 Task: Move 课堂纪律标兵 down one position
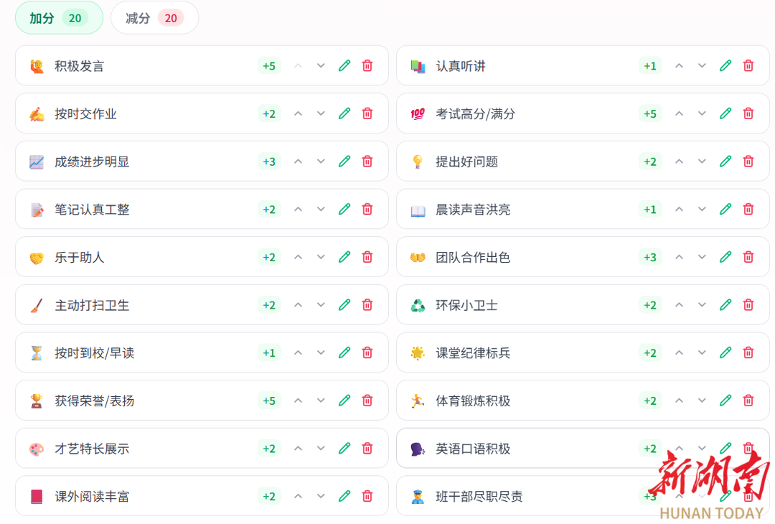[702, 352]
